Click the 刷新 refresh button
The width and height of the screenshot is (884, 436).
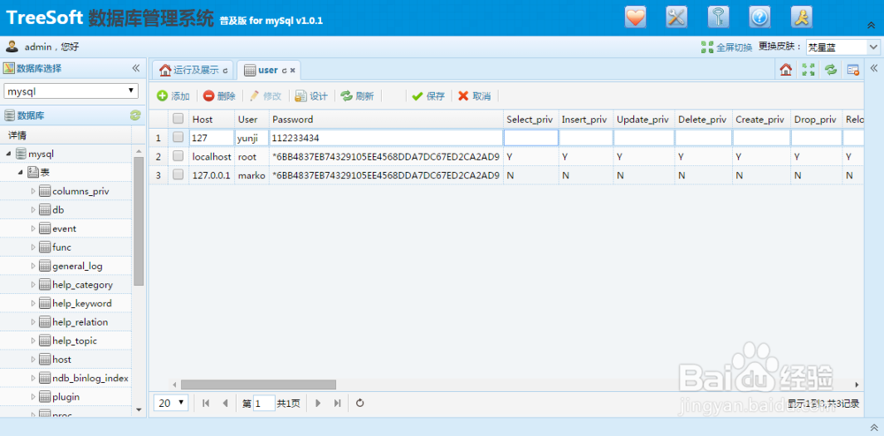click(x=357, y=96)
